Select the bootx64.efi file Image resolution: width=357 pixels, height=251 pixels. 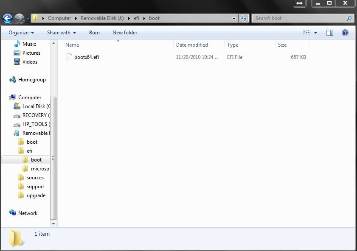click(86, 57)
